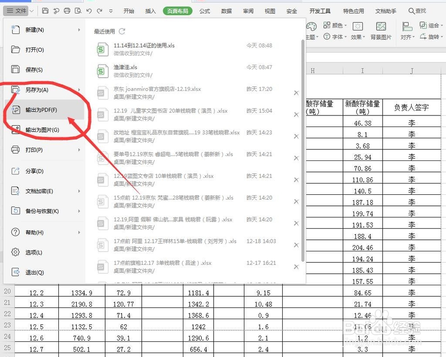Click the Save icon in quick access toolbar
The height and width of the screenshot is (357, 446).
tap(45, 10)
